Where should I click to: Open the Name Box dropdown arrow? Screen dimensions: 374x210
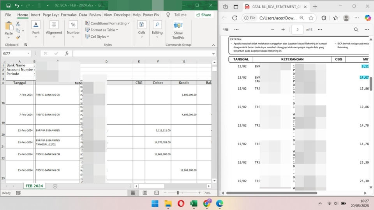point(28,53)
